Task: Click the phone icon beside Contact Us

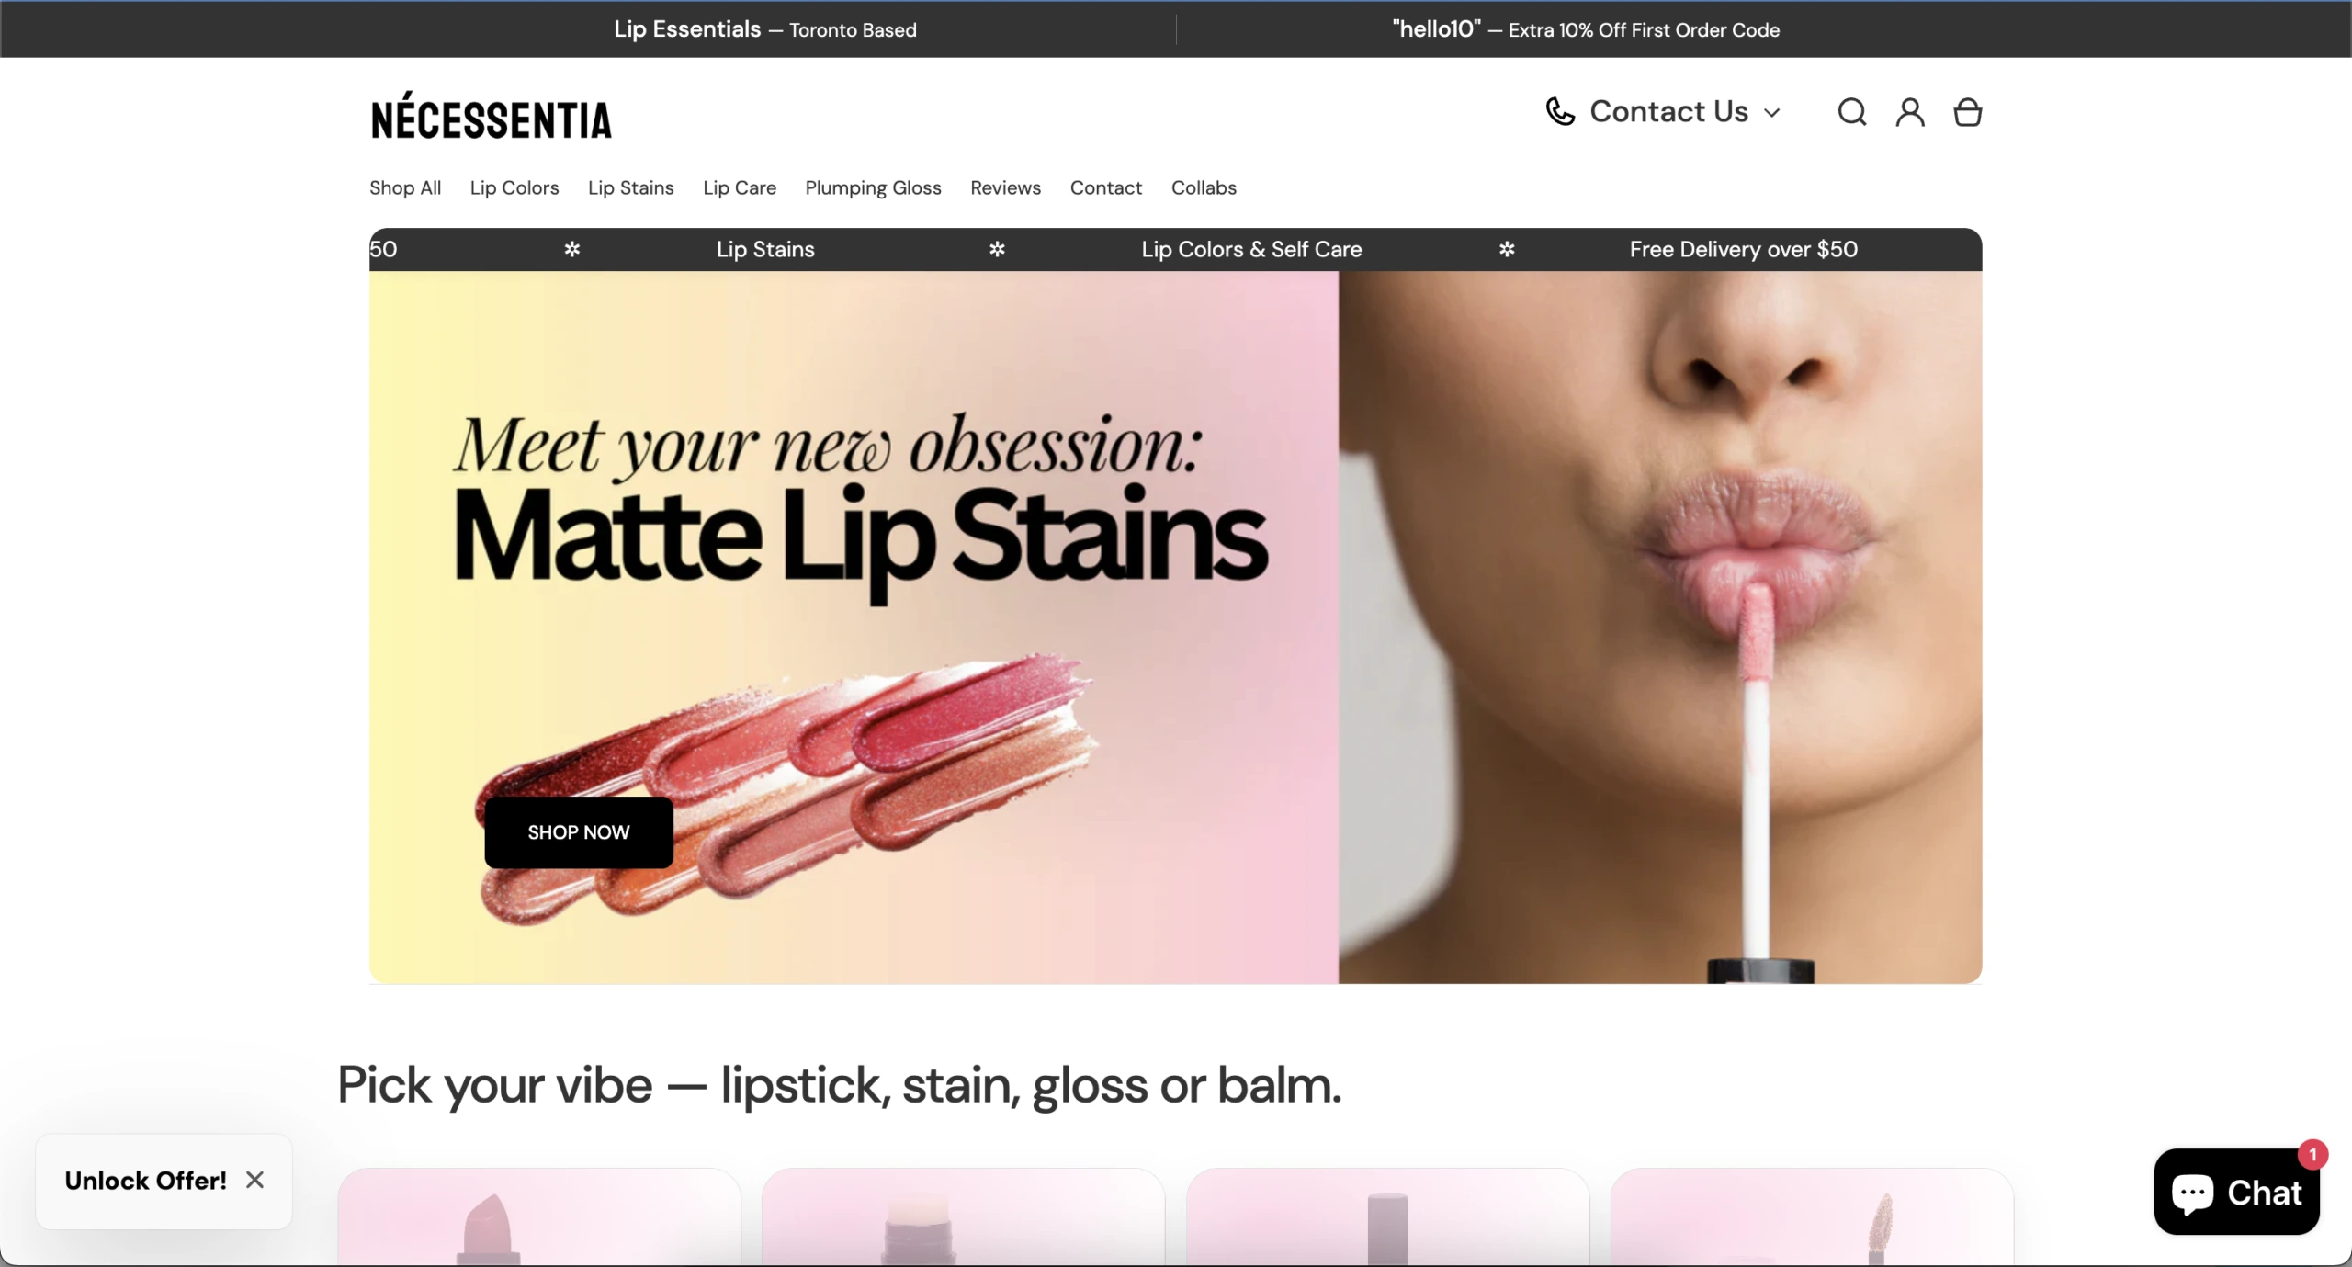Action: (x=1560, y=112)
